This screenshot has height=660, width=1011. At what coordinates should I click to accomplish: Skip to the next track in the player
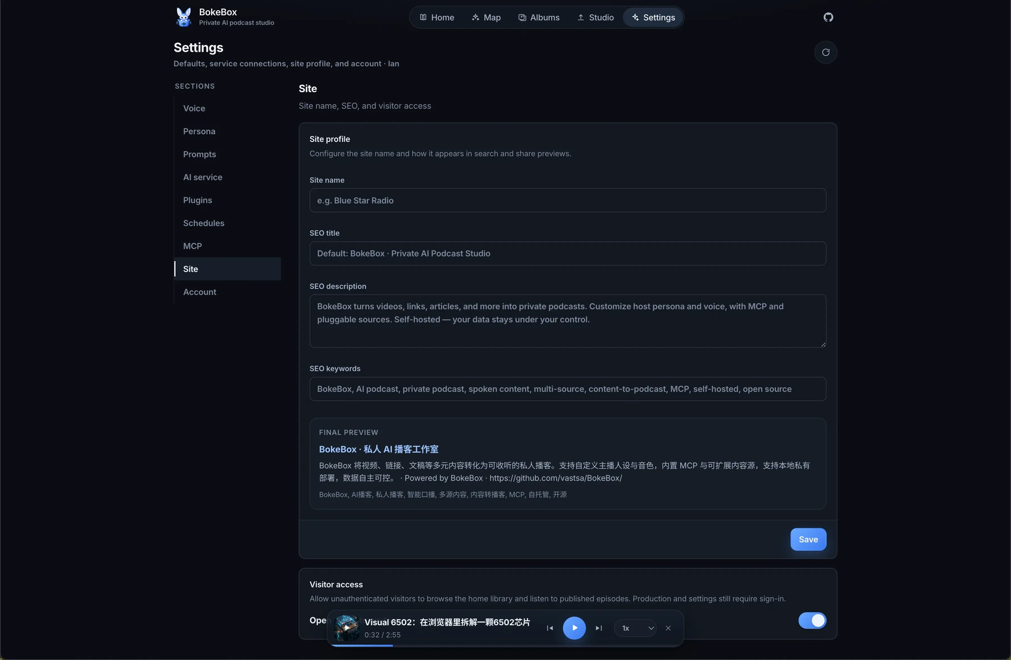point(599,628)
